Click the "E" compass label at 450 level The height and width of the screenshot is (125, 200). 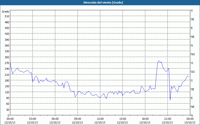pyautogui.click(x=192, y=28)
